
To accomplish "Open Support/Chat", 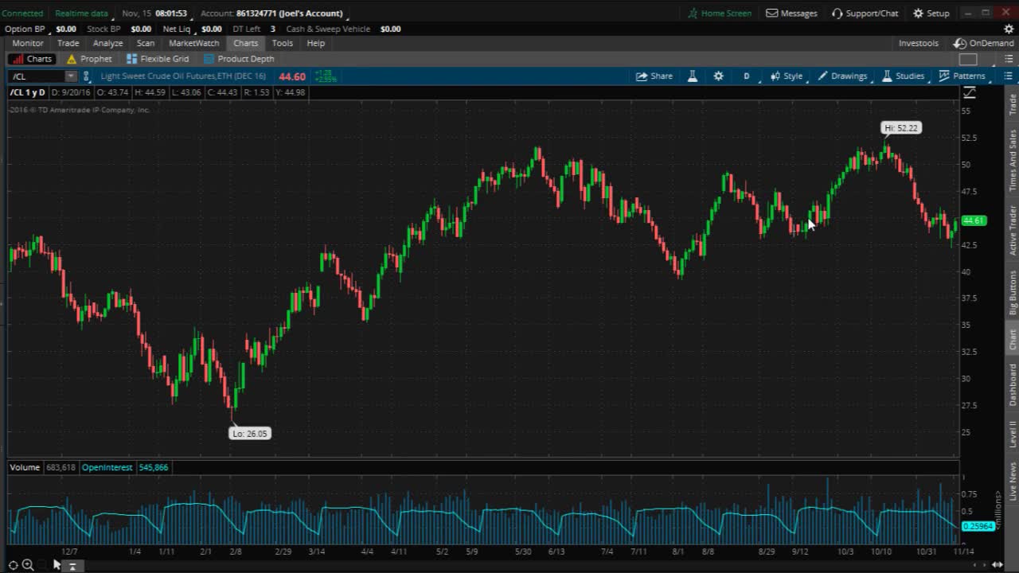I will pos(865,13).
